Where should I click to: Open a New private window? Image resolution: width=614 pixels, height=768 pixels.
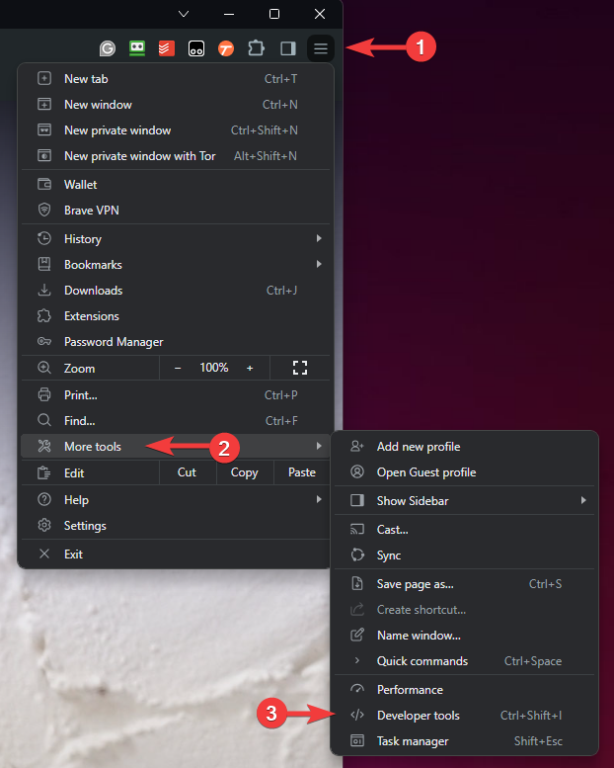pos(176,130)
